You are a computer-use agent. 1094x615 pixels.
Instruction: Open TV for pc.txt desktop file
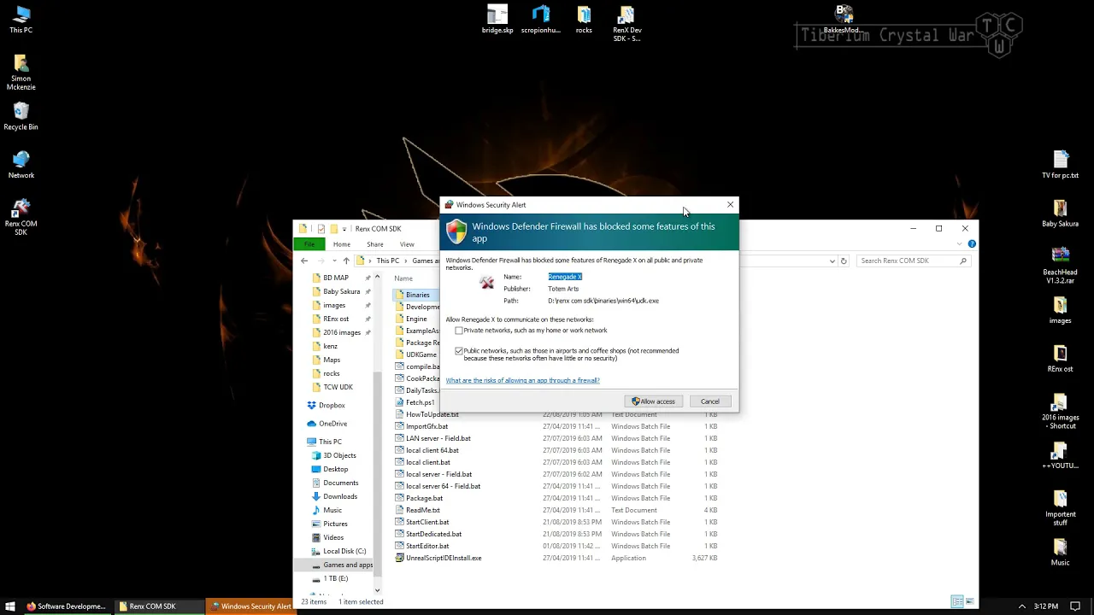pyautogui.click(x=1061, y=165)
